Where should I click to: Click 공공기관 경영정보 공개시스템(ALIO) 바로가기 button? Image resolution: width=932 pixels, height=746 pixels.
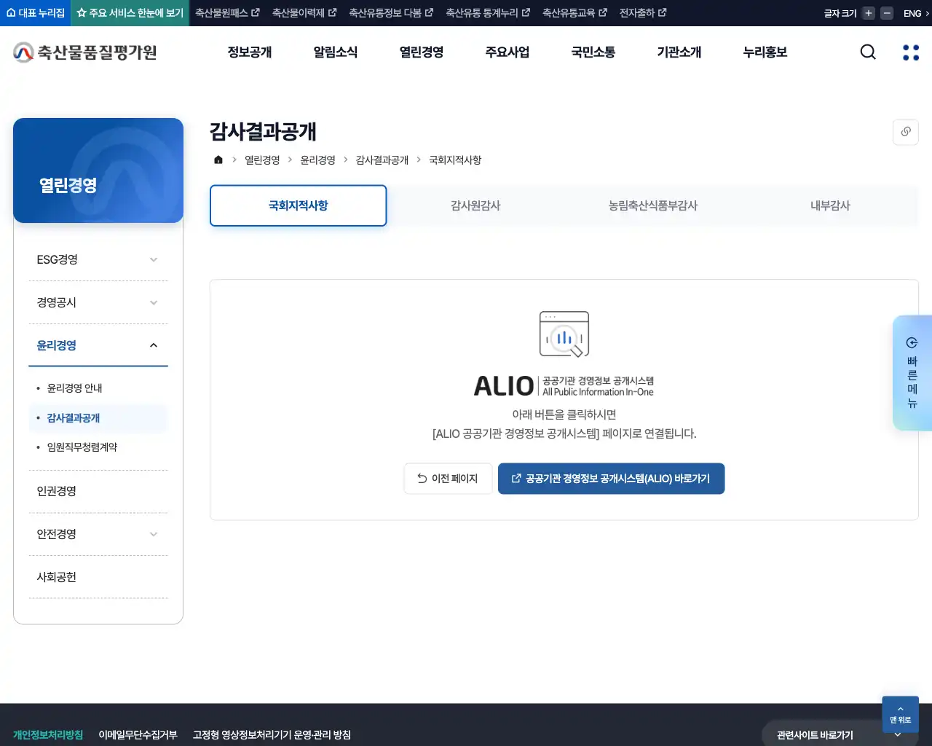pos(611,479)
